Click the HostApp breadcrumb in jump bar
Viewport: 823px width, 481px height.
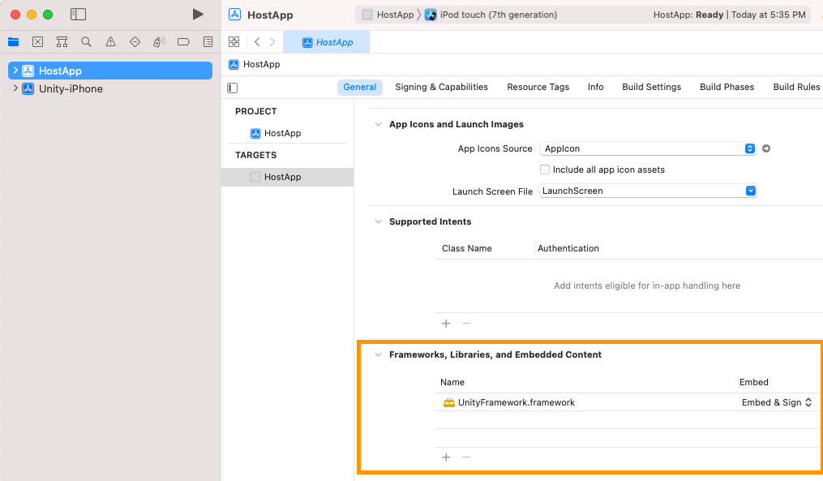pyautogui.click(x=261, y=65)
